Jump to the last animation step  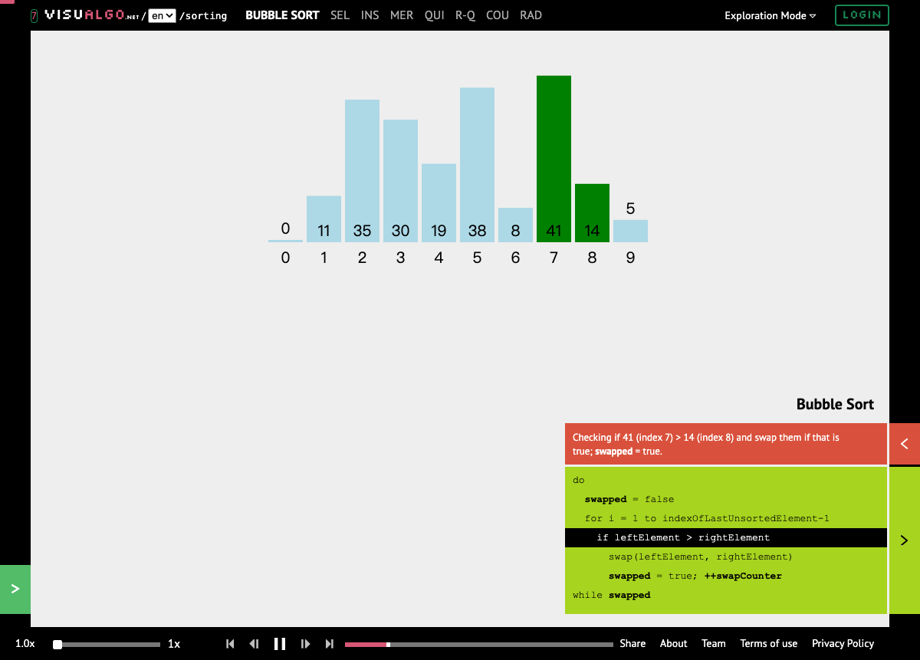point(330,644)
